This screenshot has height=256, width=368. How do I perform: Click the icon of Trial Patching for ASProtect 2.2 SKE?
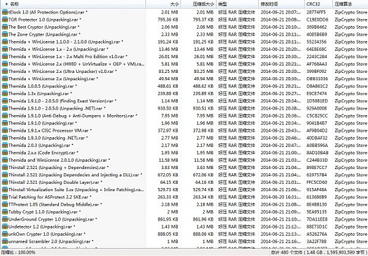(5, 197)
